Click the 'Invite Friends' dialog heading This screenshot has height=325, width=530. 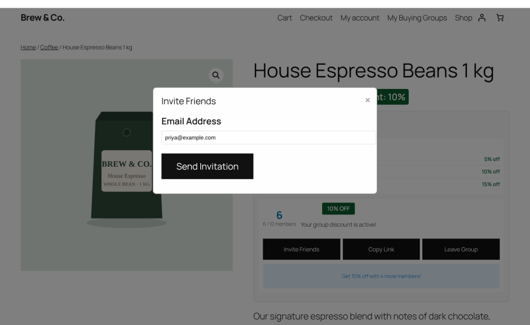pos(188,101)
